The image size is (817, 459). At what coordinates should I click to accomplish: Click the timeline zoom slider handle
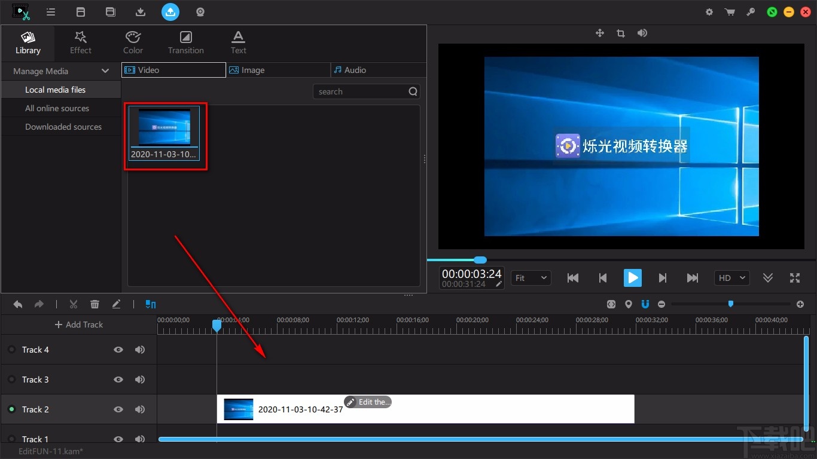pos(730,304)
